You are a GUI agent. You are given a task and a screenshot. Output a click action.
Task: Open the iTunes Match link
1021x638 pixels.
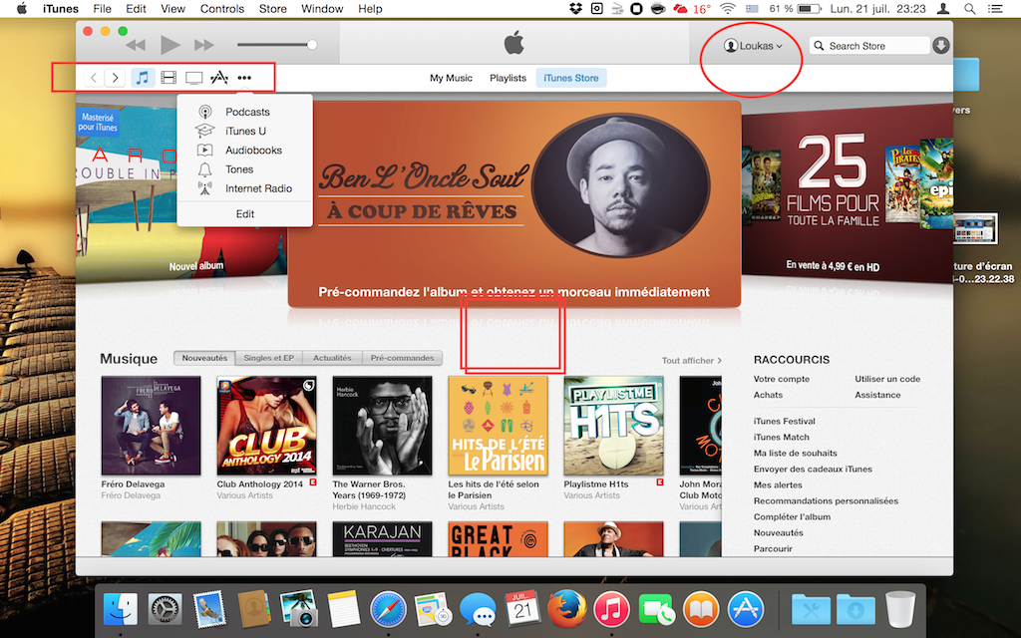pos(782,438)
